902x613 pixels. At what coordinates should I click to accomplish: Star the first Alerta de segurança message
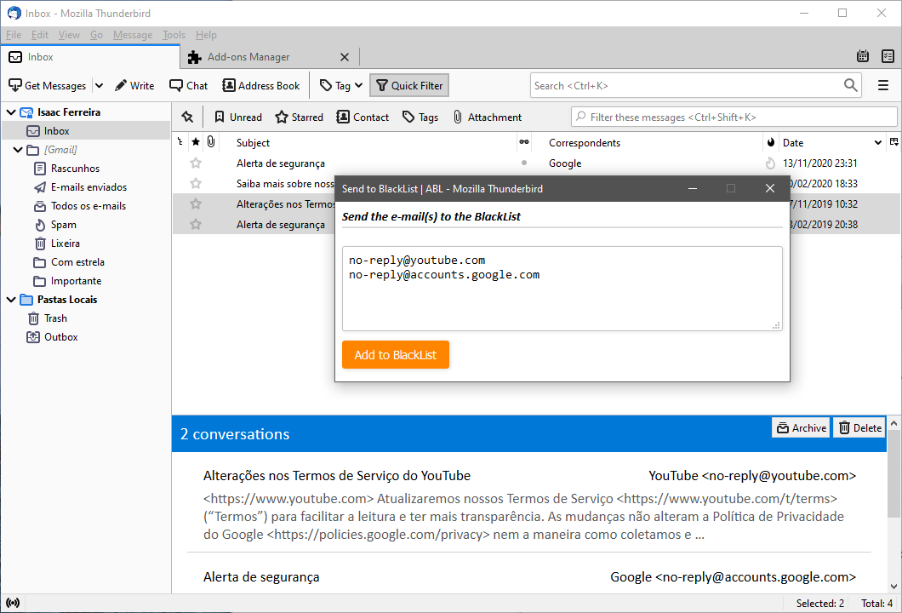[196, 163]
